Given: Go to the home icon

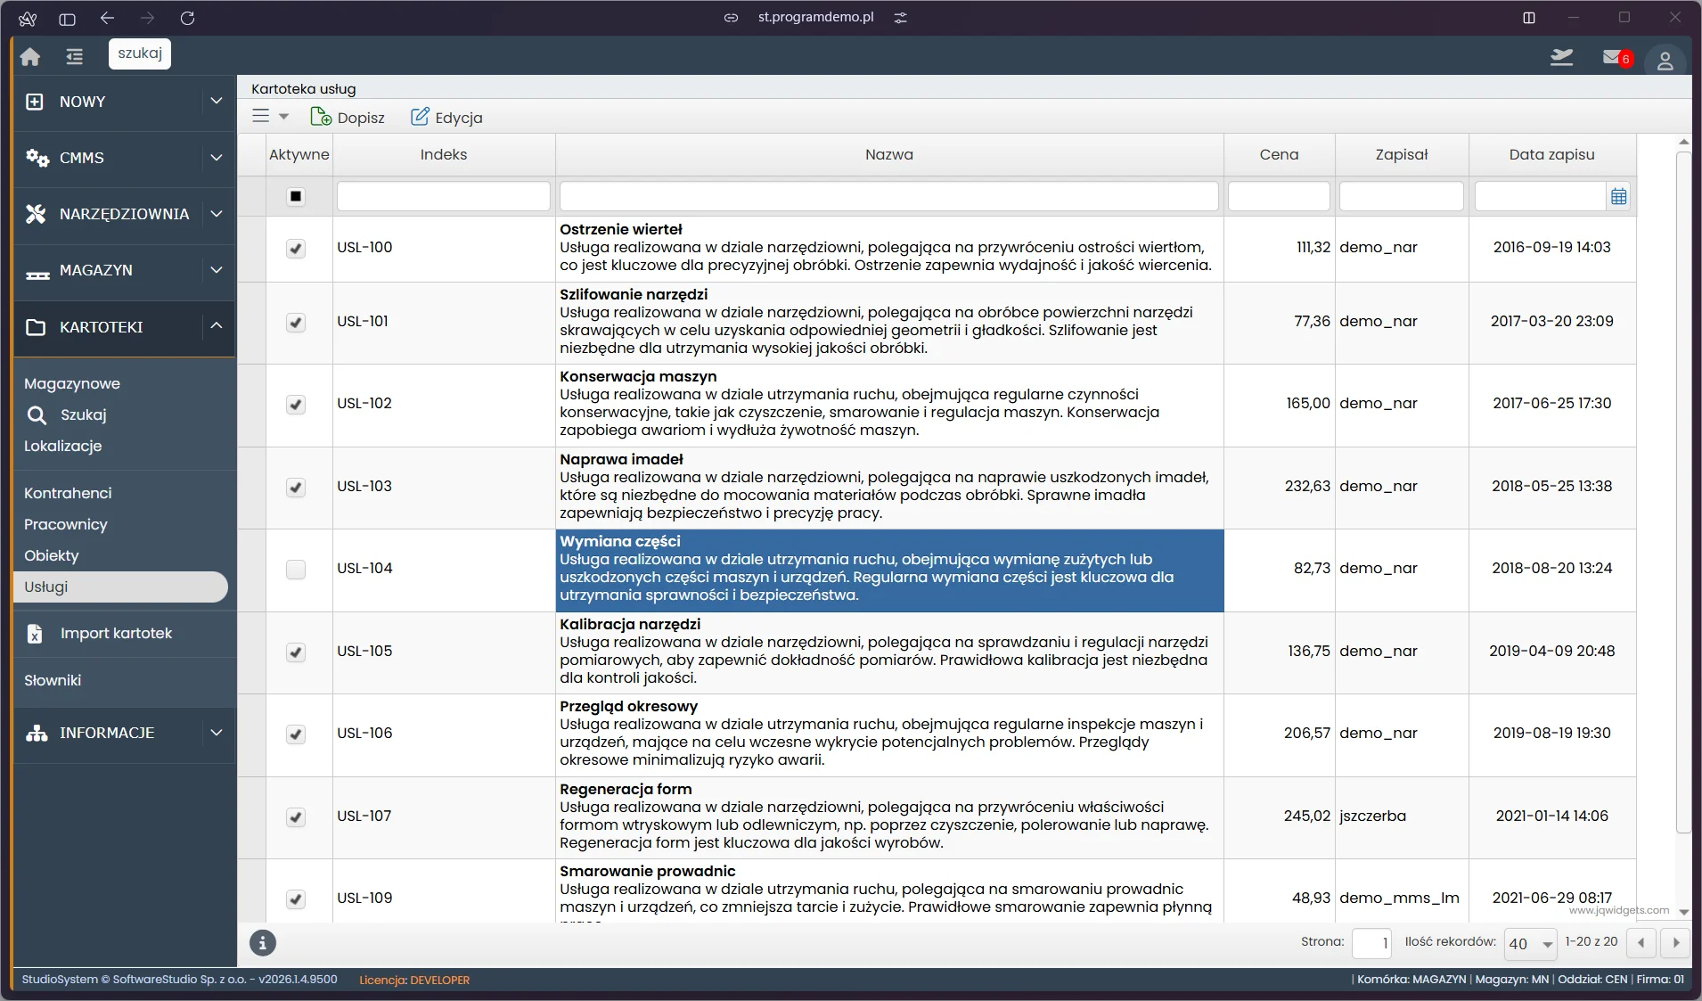Looking at the screenshot, I should tap(30, 57).
